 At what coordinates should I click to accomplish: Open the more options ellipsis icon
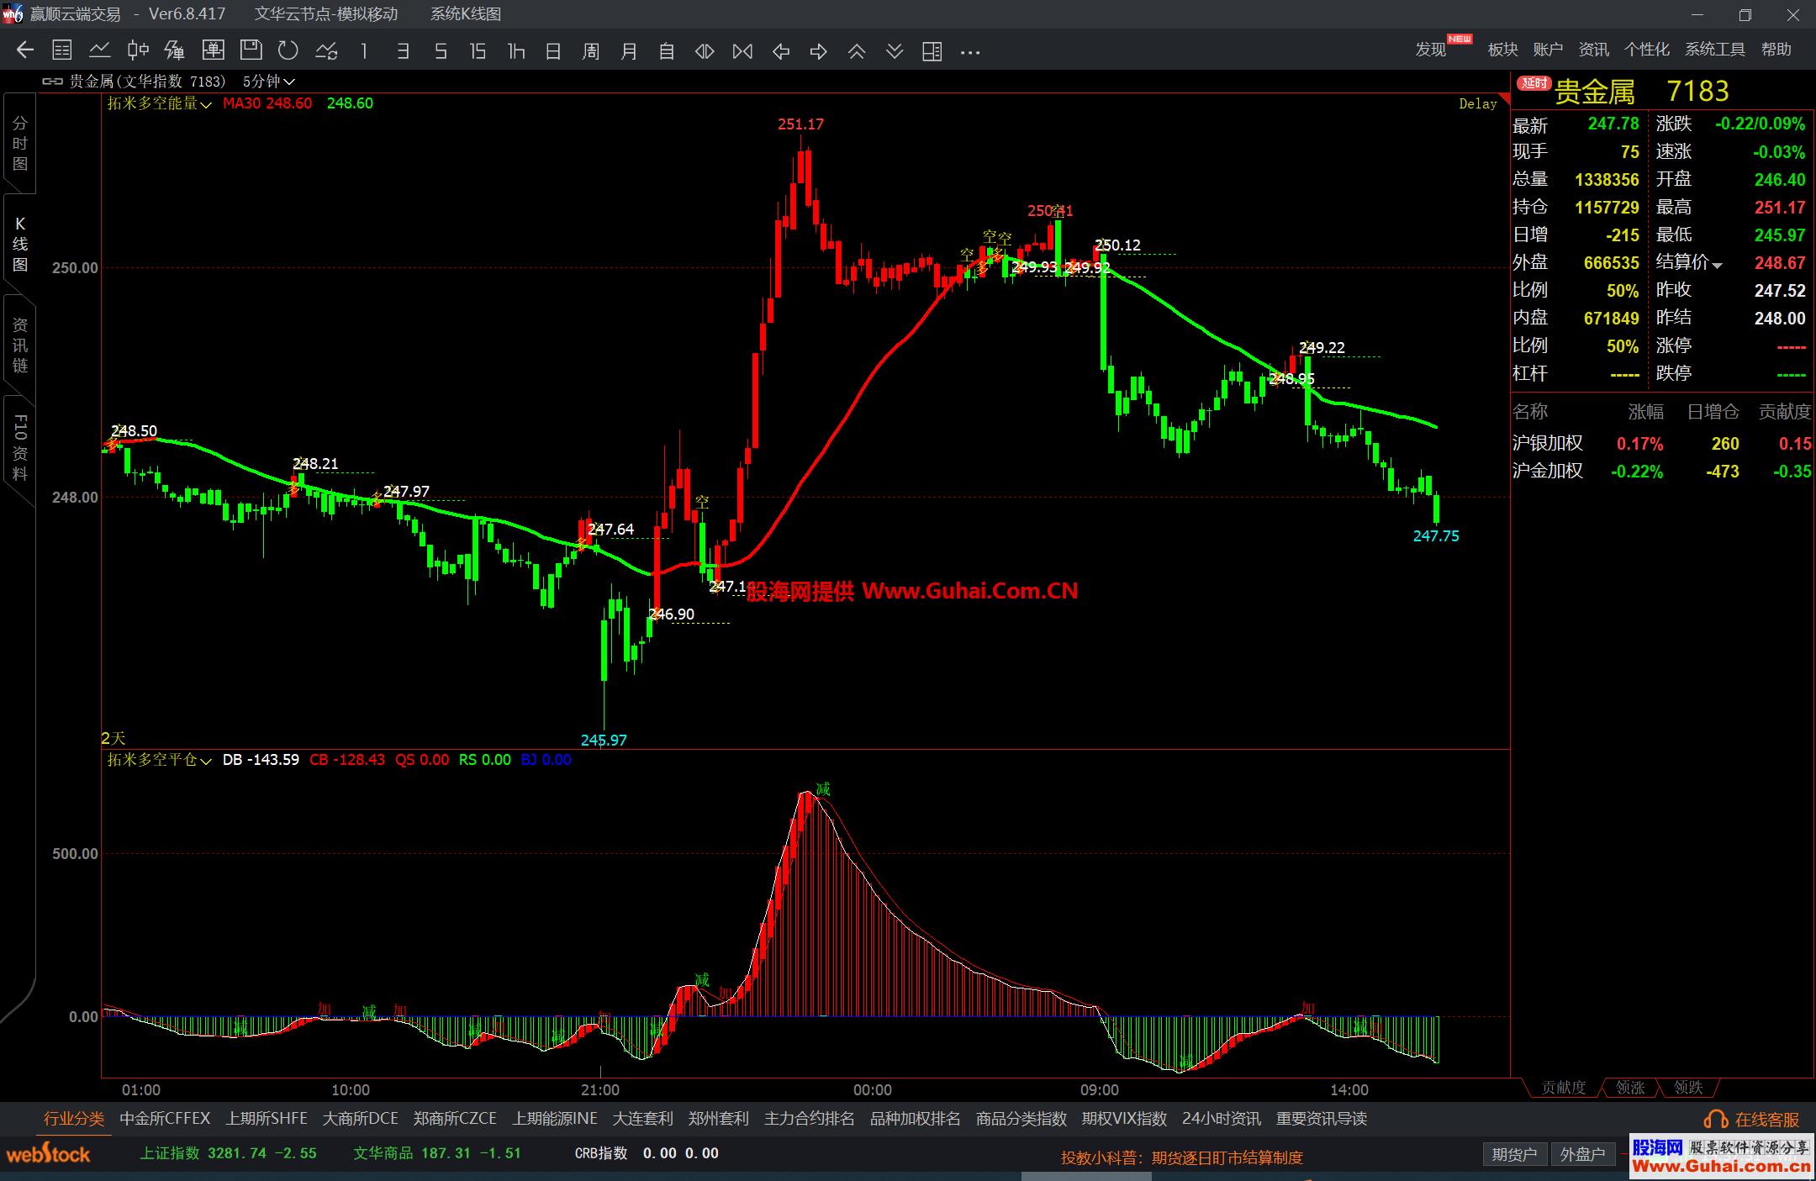(x=970, y=51)
